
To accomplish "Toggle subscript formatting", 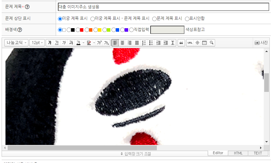I will click(106, 43).
